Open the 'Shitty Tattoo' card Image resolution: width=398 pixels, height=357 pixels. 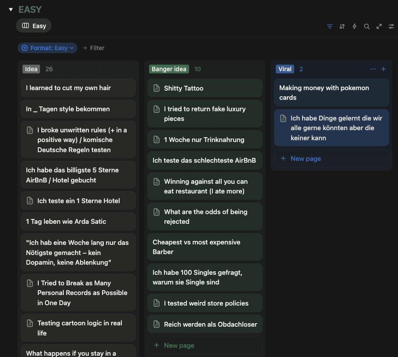[205, 88]
